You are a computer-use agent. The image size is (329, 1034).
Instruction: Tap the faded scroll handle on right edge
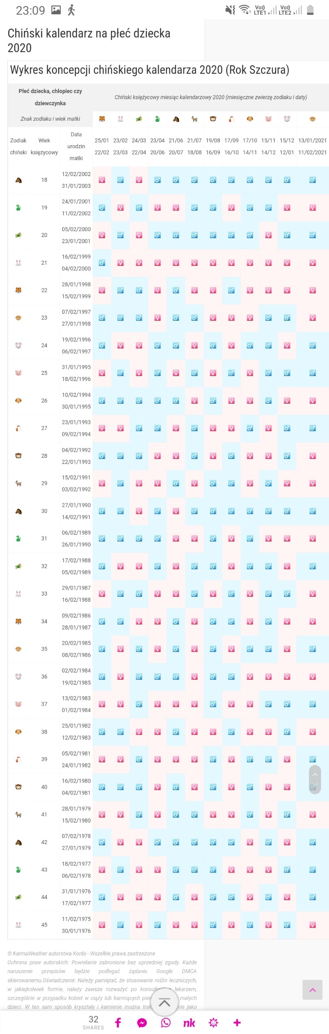click(x=315, y=779)
